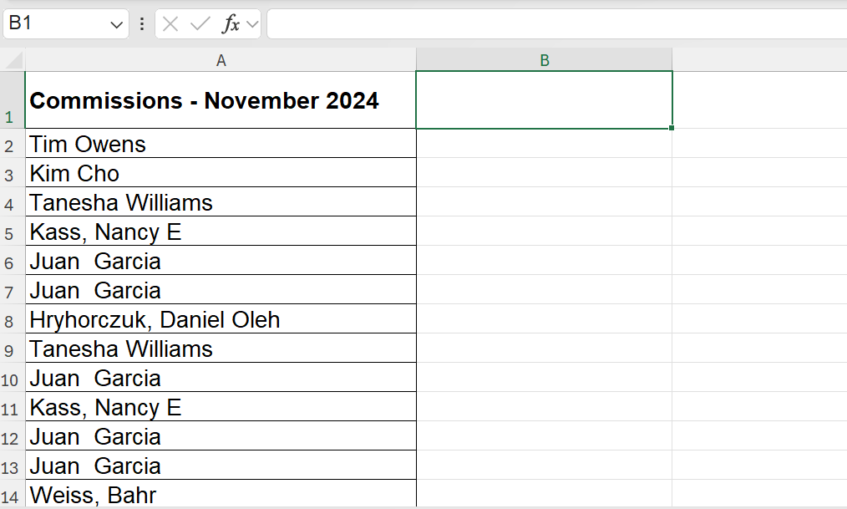Select the cell containing Kim Cho
The width and height of the screenshot is (847, 509).
[x=221, y=172]
